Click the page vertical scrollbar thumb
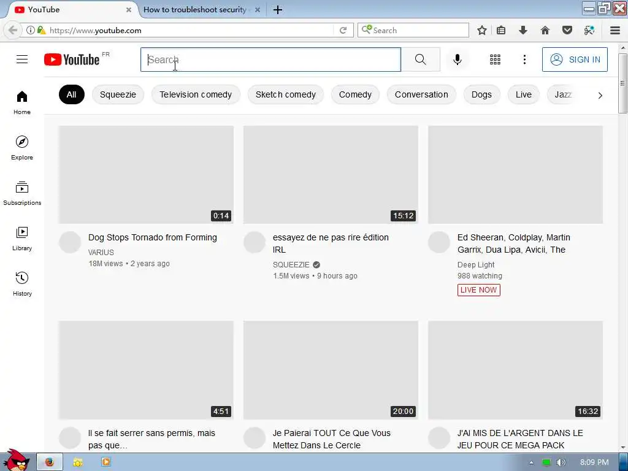This screenshot has width=628, height=471. 622,83
